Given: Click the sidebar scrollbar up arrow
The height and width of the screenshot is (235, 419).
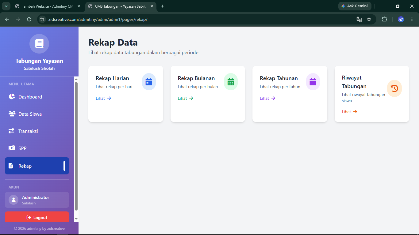Looking at the screenshot, I should click(x=76, y=79).
